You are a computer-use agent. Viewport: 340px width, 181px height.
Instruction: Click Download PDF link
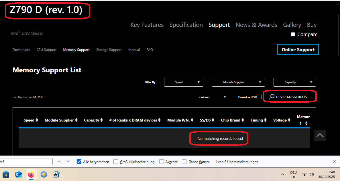pyautogui.click(x=248, y=97)
